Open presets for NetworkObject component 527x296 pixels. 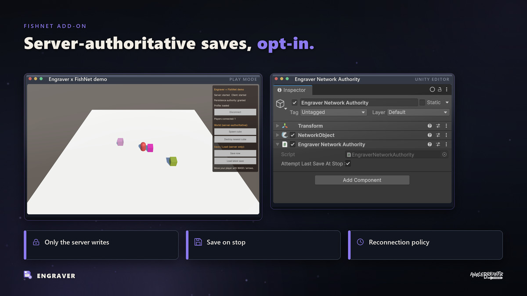[438, 135]
